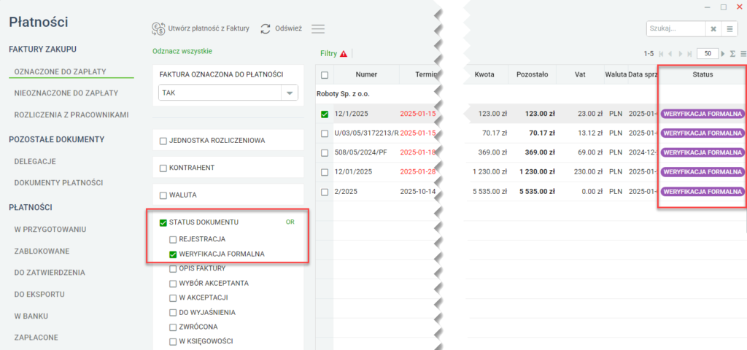
Task: Sort by the Kwota column header
Action: click(484, 75)
